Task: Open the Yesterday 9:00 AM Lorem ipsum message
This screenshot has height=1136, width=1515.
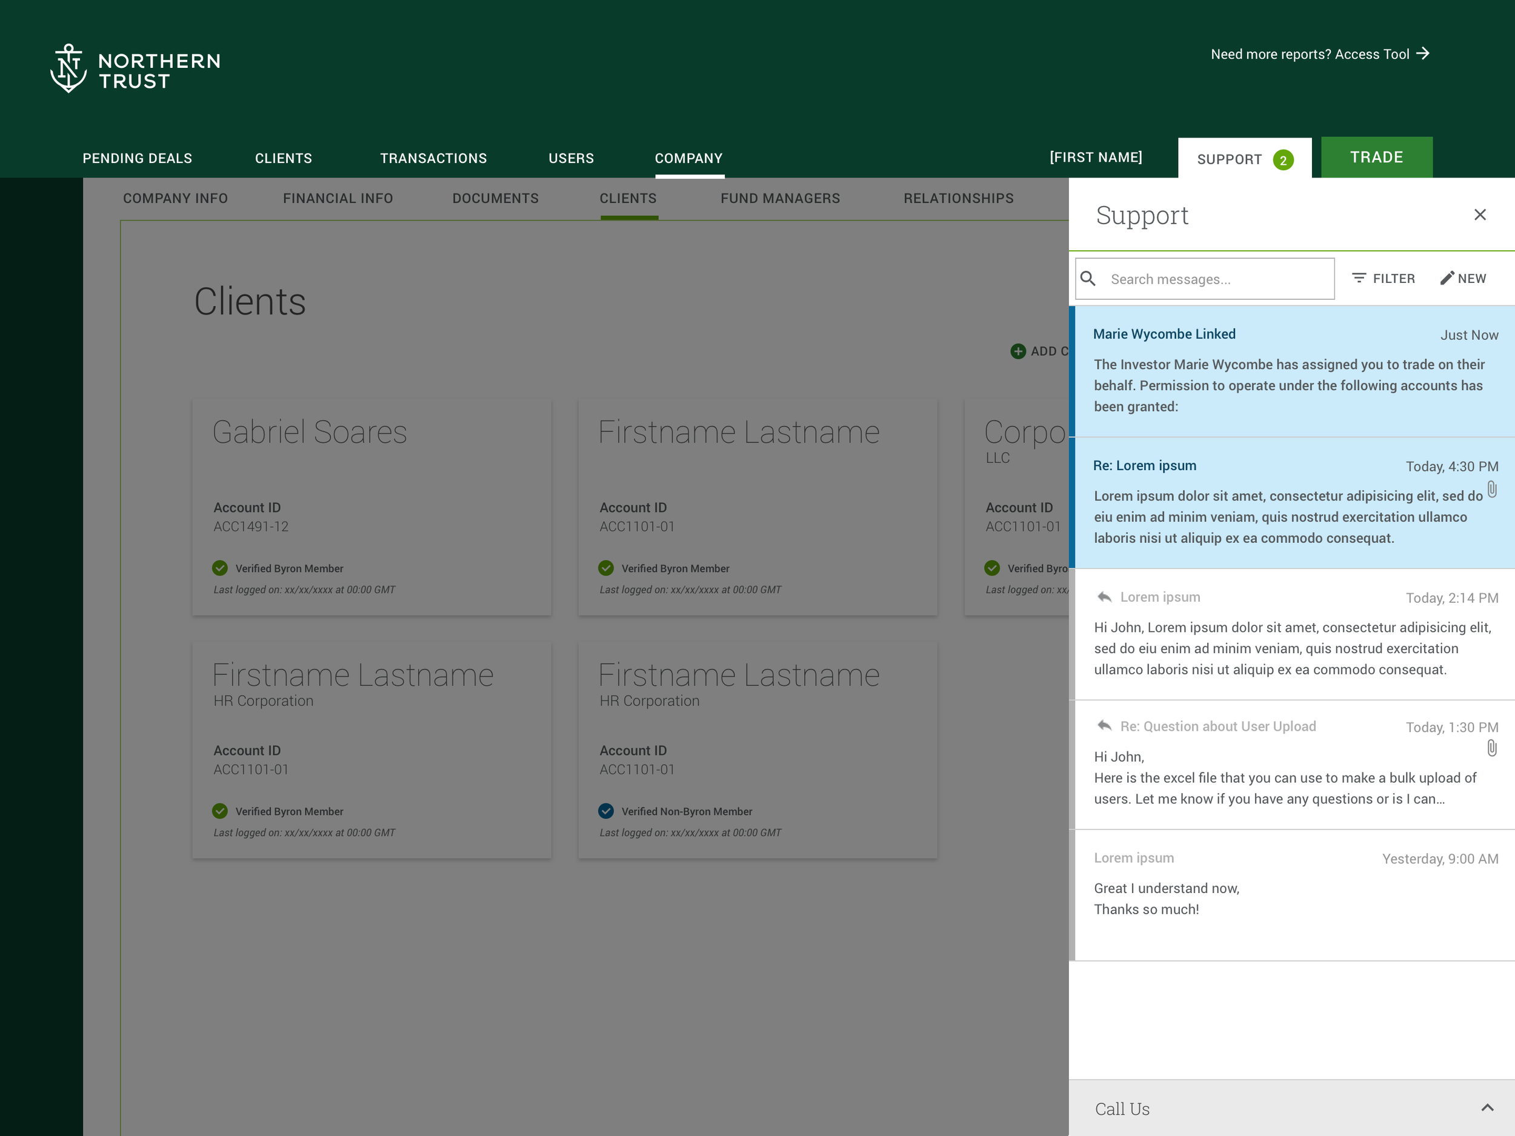Action: click(1292, 895)
